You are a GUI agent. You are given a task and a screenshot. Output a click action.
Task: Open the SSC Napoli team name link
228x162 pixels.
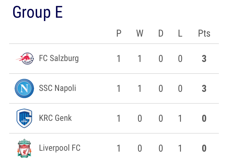pyautogui.click(x=57, y=88)
